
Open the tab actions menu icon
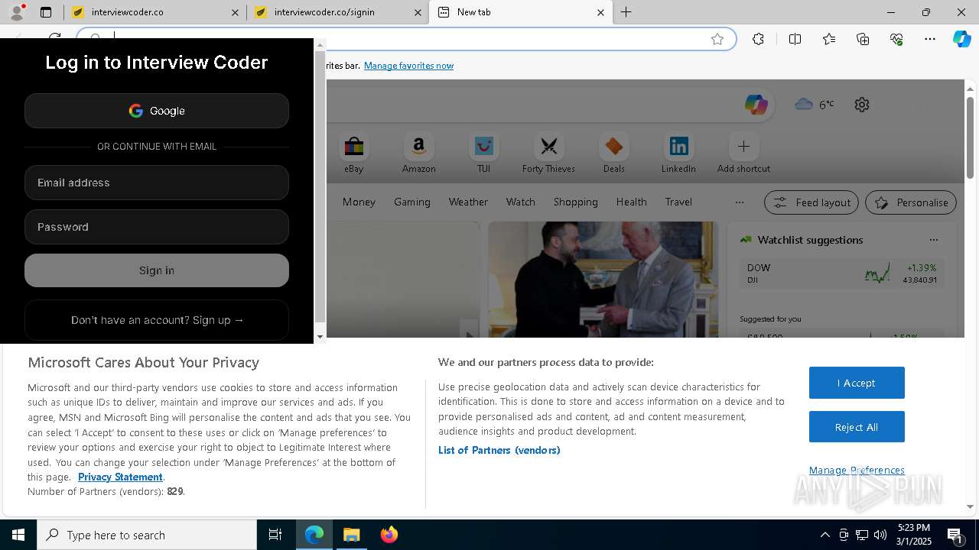[46, 12]
